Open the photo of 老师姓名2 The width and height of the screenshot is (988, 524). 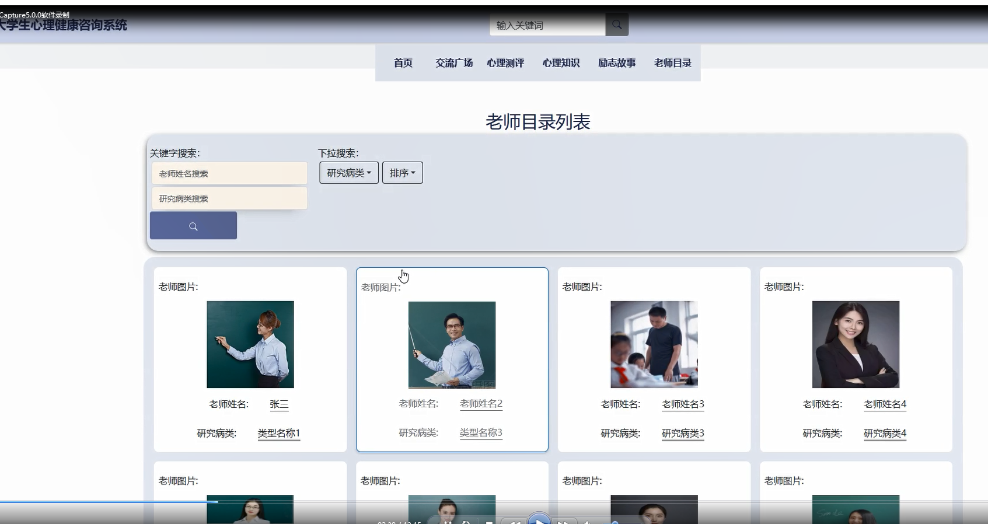452,345
